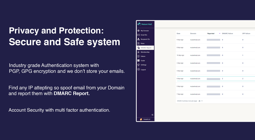
Task: Open the rows per page dropdown
Action: pos(200,101)
